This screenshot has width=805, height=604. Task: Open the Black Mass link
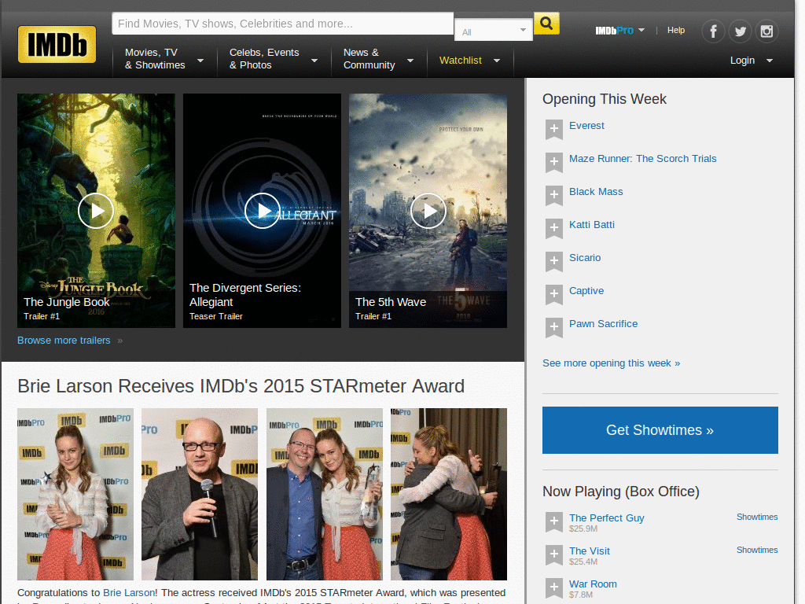pyautogui.click(x=596, y=192)
